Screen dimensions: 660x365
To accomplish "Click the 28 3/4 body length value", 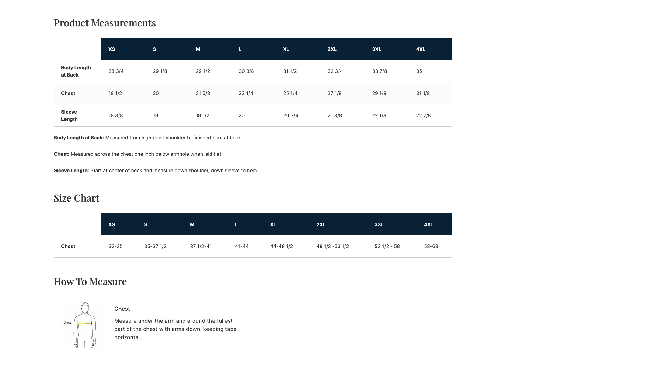I will pyautogui.click(x=116, y=71).
